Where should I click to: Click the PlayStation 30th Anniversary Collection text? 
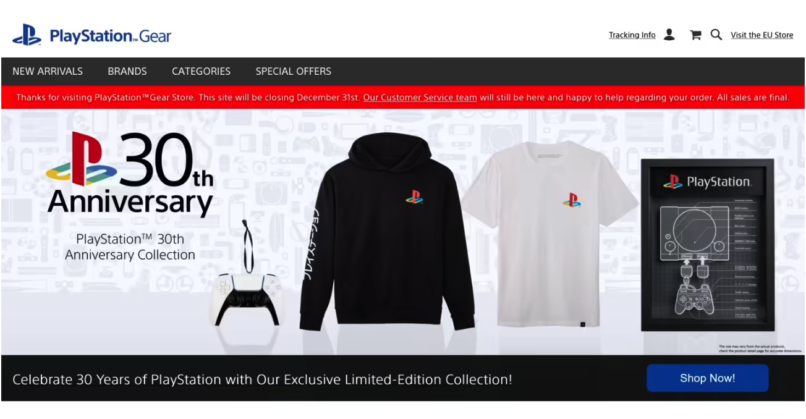click(x=130, y=247)
